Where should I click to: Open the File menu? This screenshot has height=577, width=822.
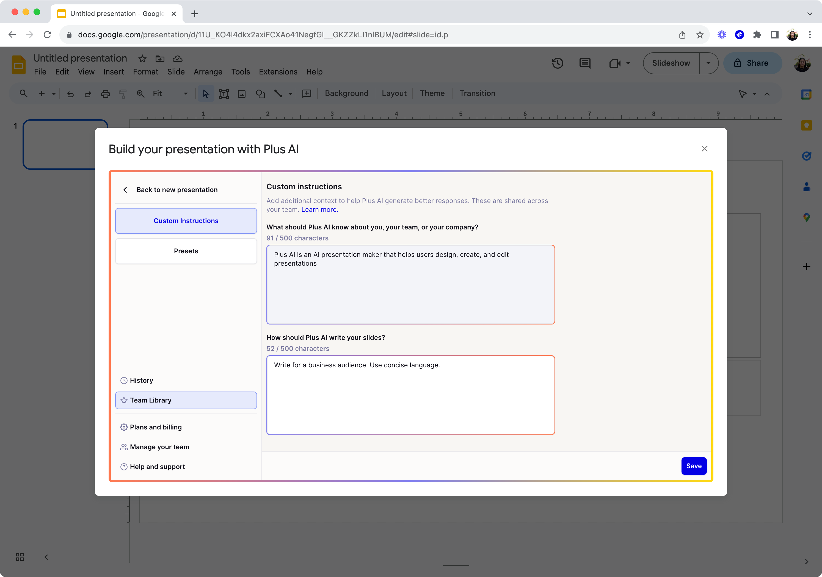pyautogui.click(x=40, y=72)
